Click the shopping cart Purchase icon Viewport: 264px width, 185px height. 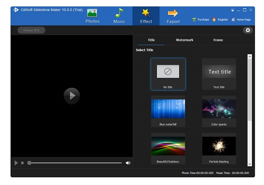click(194, 20)
